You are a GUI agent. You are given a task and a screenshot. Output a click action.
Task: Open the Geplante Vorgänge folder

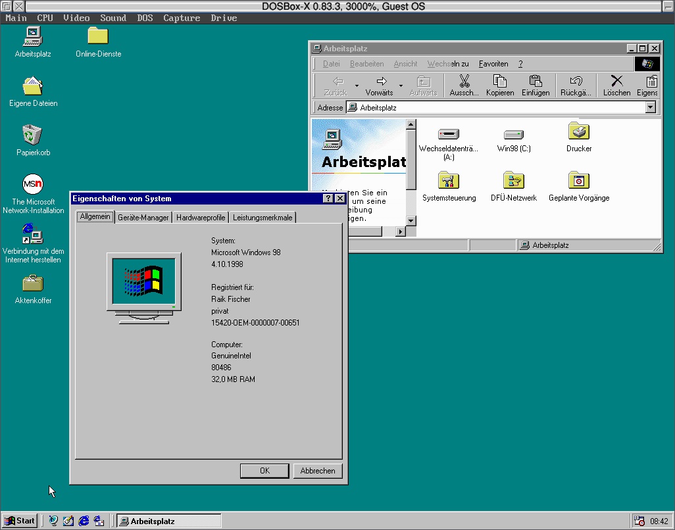pos(579,181)
